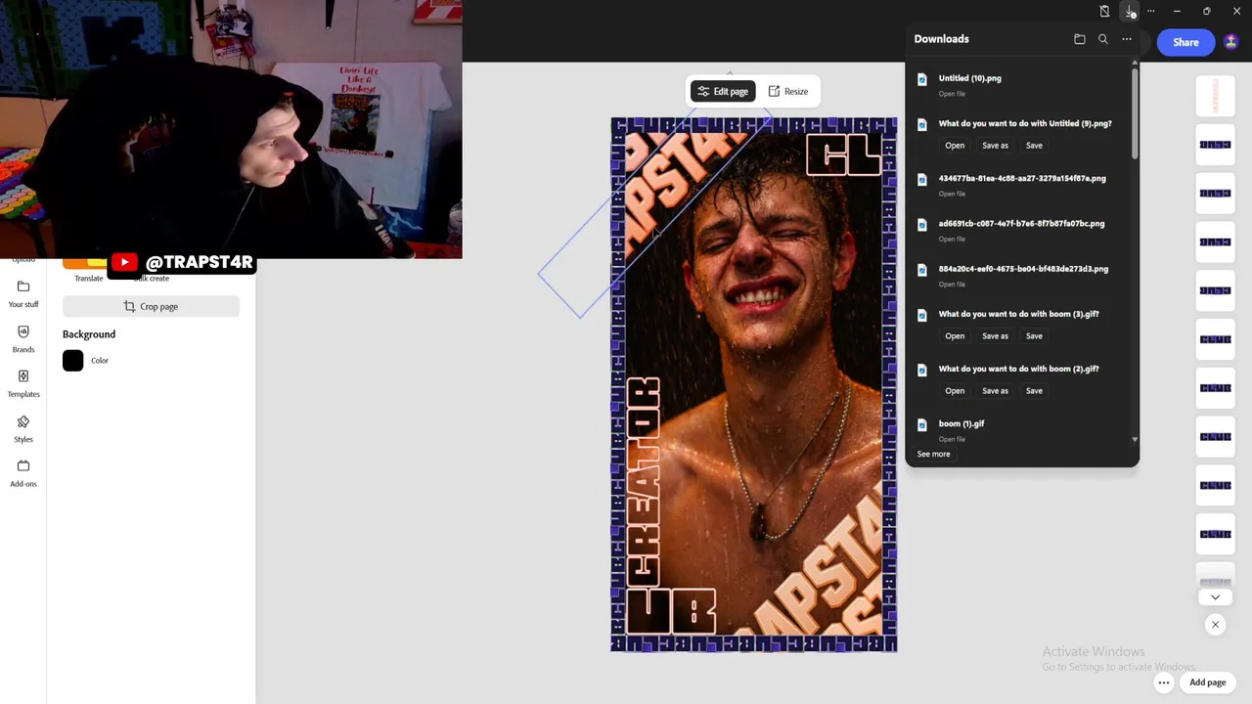The height and width of the screenshot is (704, 1252).
Task: Click file icon for Untitled (10).png
Action: tap(921, 79)
